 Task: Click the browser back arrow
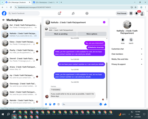(x=3, y=7)
